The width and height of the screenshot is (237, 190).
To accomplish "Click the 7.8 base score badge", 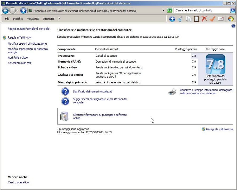I will pyautogui.click(x=215, y=64).
